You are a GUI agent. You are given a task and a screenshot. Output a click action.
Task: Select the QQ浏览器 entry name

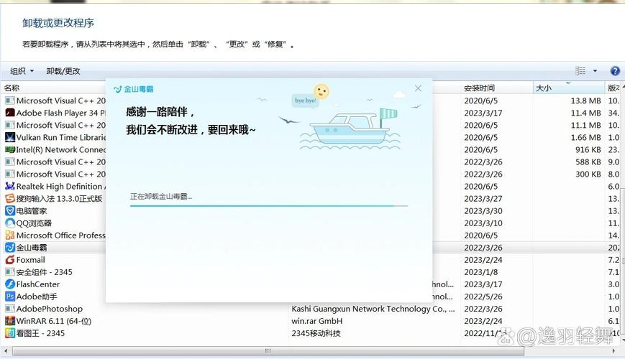34,223
